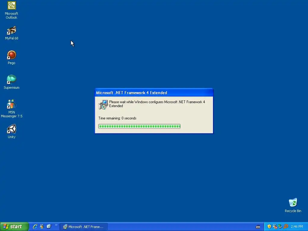Select the Microsoft Outlook desktop icon
308x231 pixels.
(x=11, y=10)
